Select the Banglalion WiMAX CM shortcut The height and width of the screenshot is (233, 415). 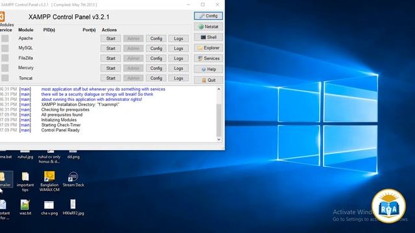pos(49,181)
